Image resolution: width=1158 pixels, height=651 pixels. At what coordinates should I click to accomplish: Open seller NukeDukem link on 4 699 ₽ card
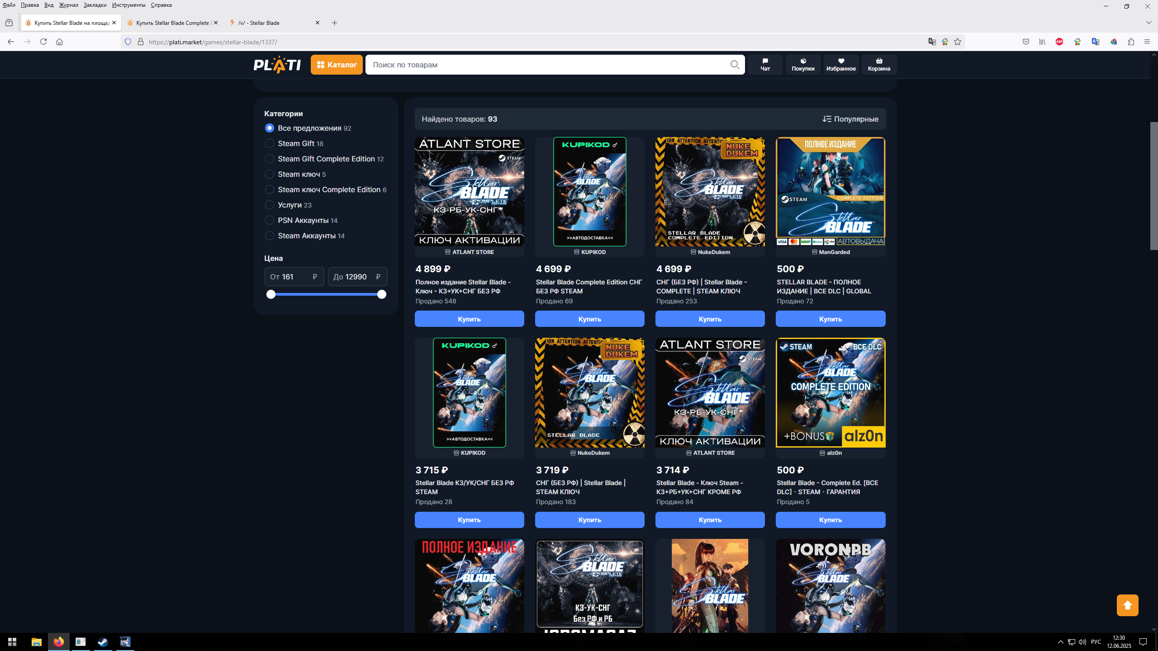point(710,252)
